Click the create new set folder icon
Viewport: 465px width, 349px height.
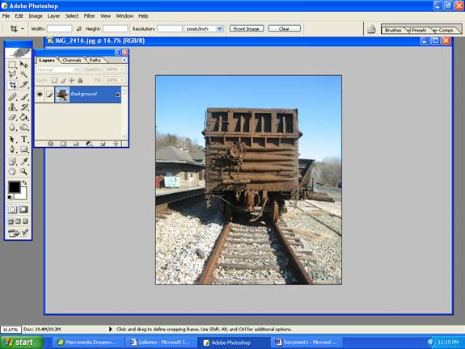76,144
